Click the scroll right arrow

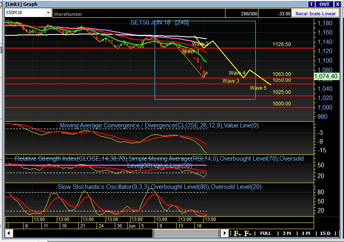click(x=225, y=233)
